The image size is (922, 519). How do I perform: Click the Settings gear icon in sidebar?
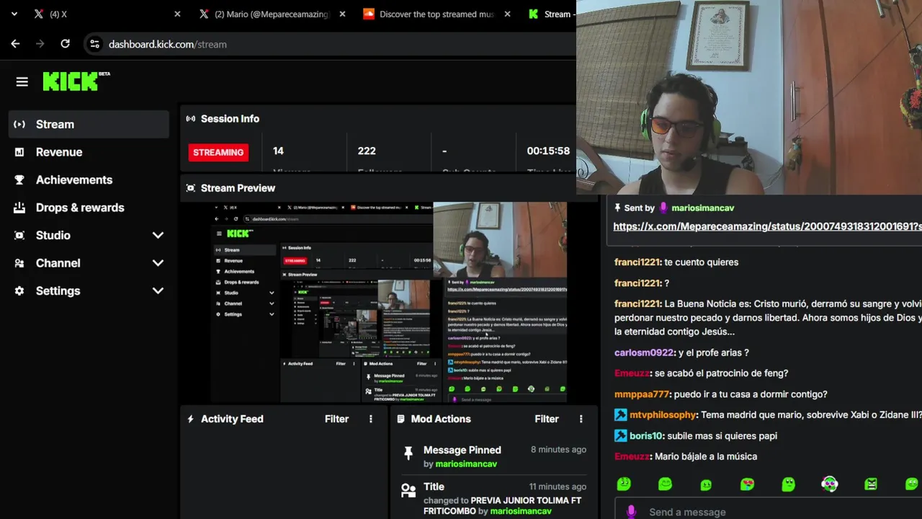pos(19,291)
